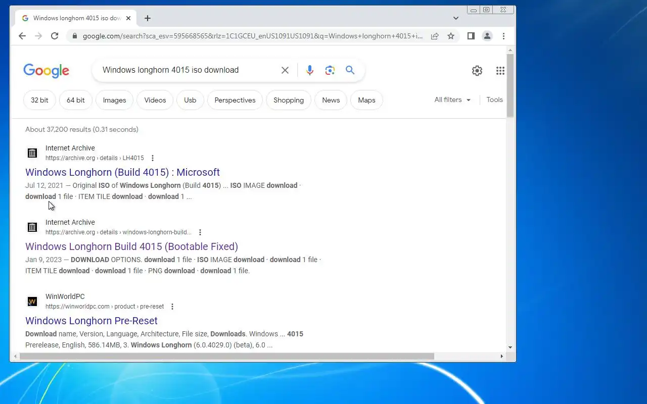
Task: Go to Google homepage via logo
Action: point(46,71)
